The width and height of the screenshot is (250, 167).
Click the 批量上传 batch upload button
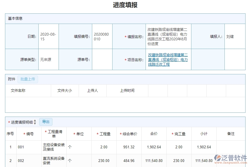pyautogui.click(x=27, y=79)
